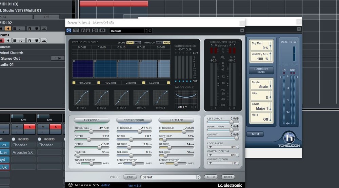Expand the Output Dither dropdown
339x188 pixels.
pos(223,163)
